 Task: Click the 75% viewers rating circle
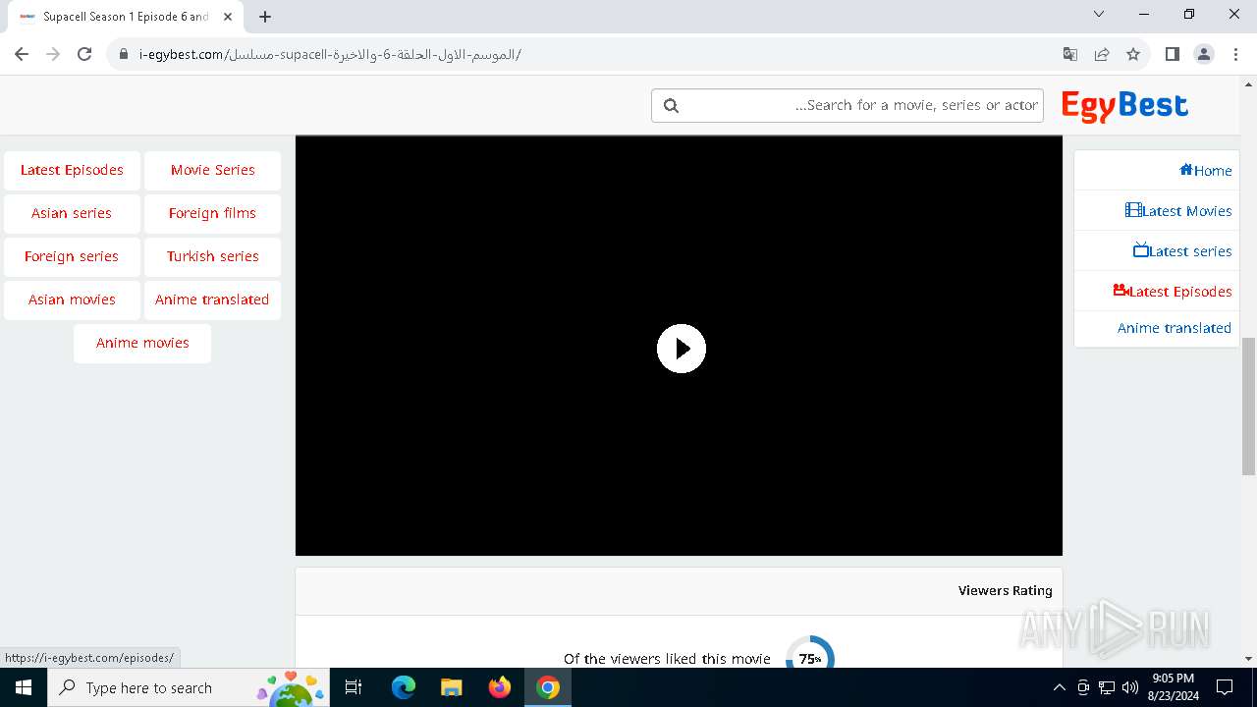click(810, 658)
